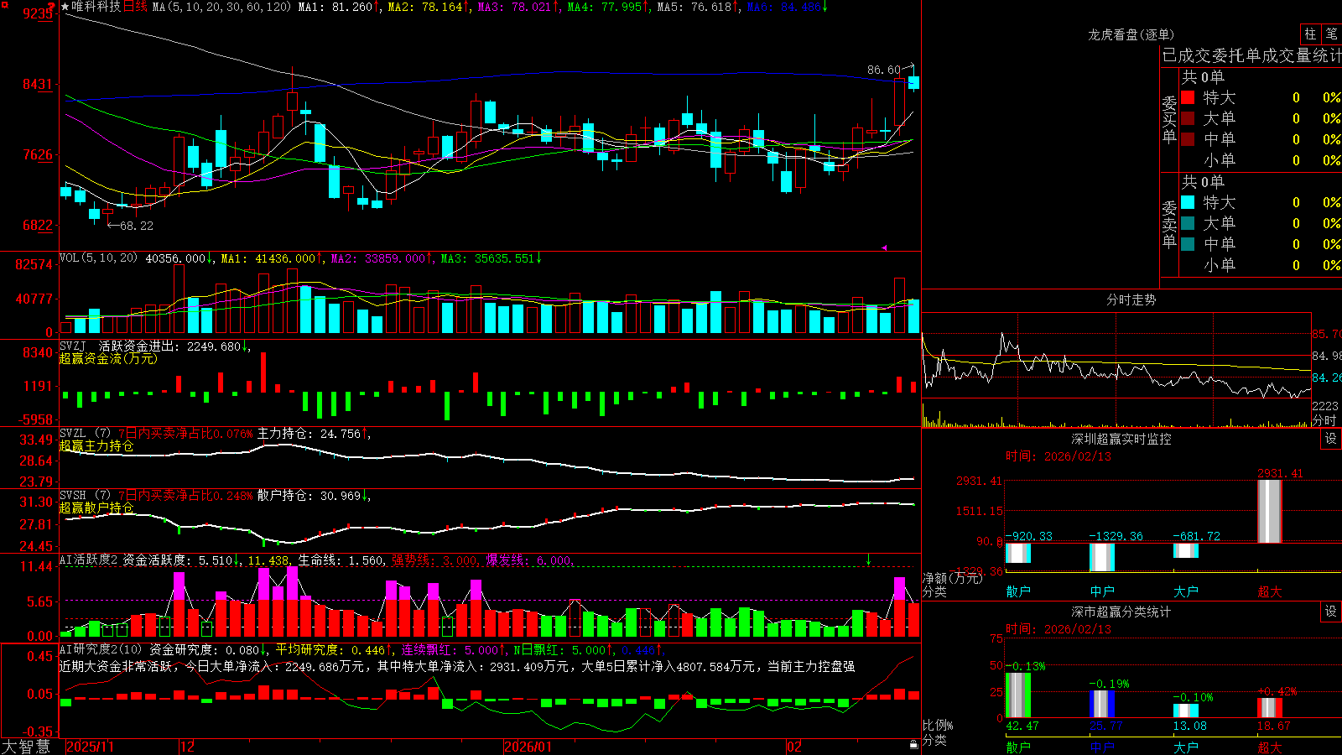Viewport: 1342px width, 755px height.
Task: Click the 超大 bar in 深圳超赢实时监控
Action: coord(1269,510)
